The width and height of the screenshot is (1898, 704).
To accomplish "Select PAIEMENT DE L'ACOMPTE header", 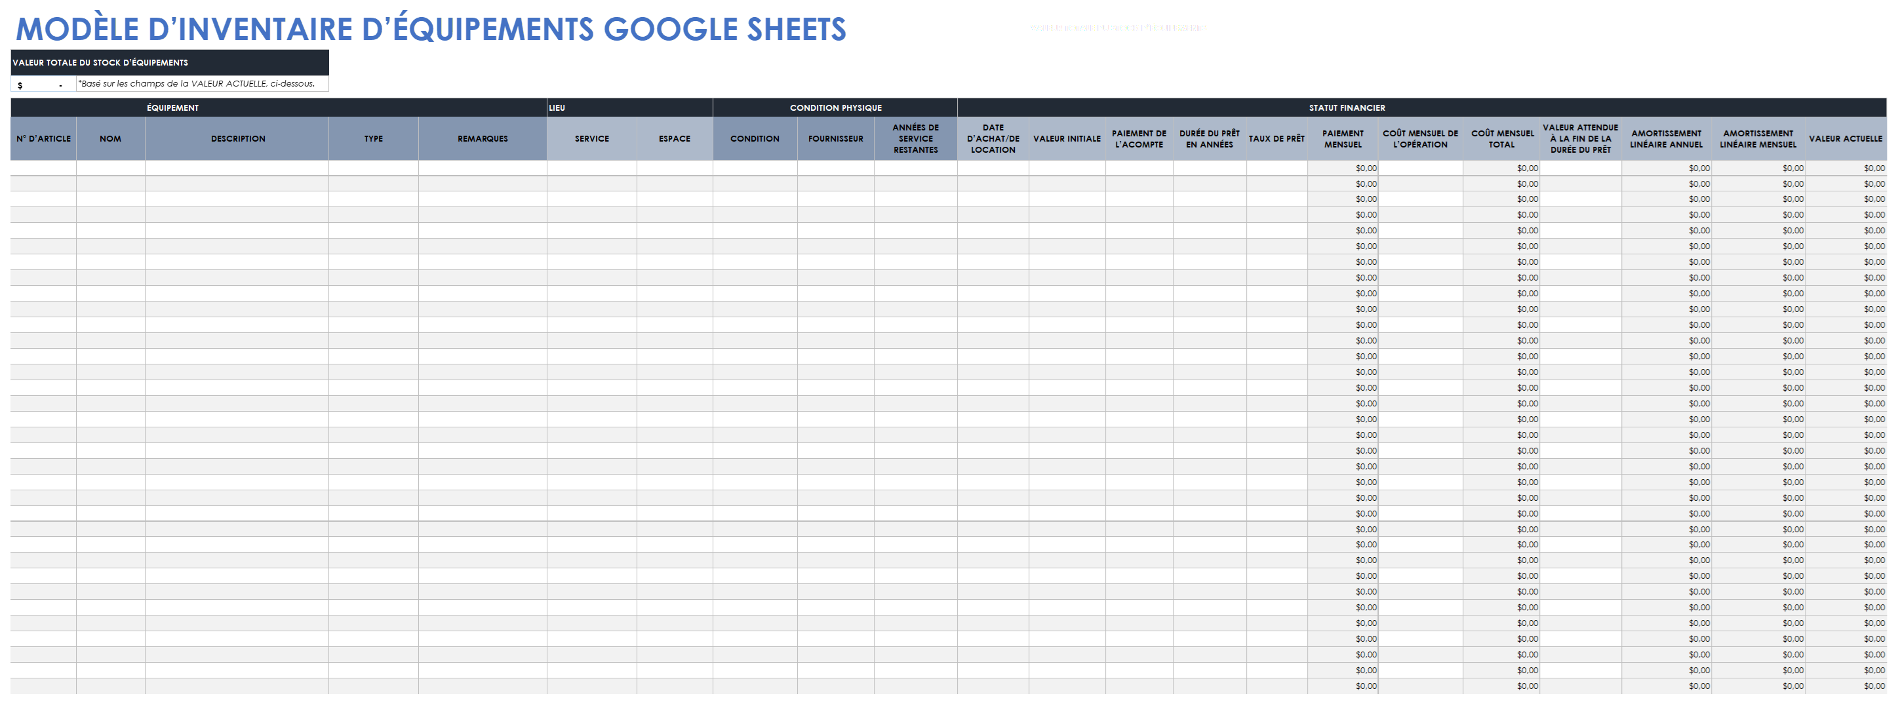I will [1139, 138].
